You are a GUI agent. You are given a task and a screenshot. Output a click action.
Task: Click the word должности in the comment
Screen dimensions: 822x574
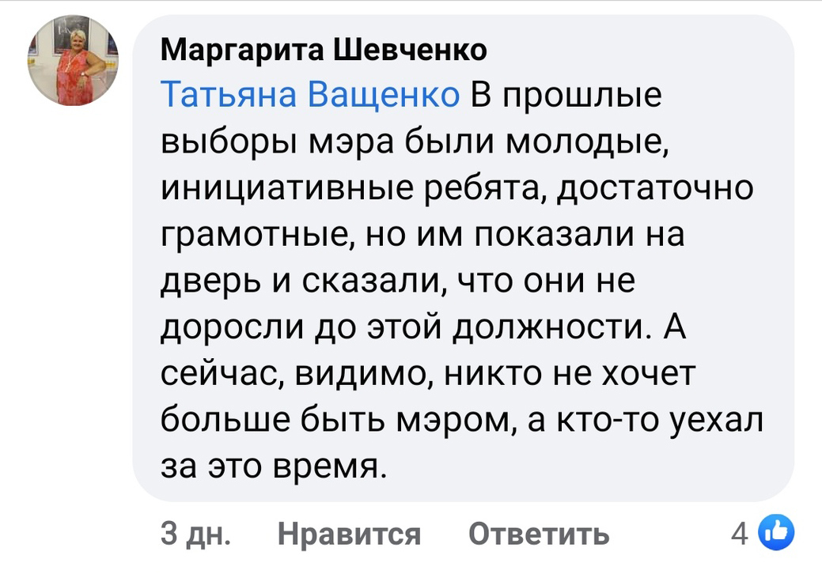555,328
